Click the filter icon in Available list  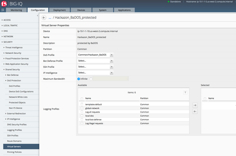pos(185,92)
